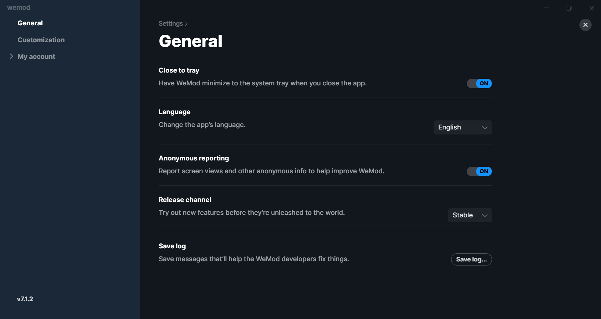Viewport: 601px width, 319px height.
Task: Go back via the Settings breadcrumb
Action: click(171, 24)
